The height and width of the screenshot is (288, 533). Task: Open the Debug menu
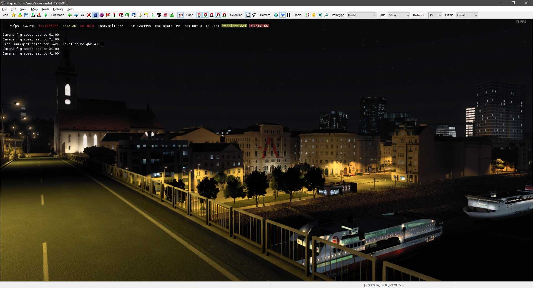coord(58,9)
